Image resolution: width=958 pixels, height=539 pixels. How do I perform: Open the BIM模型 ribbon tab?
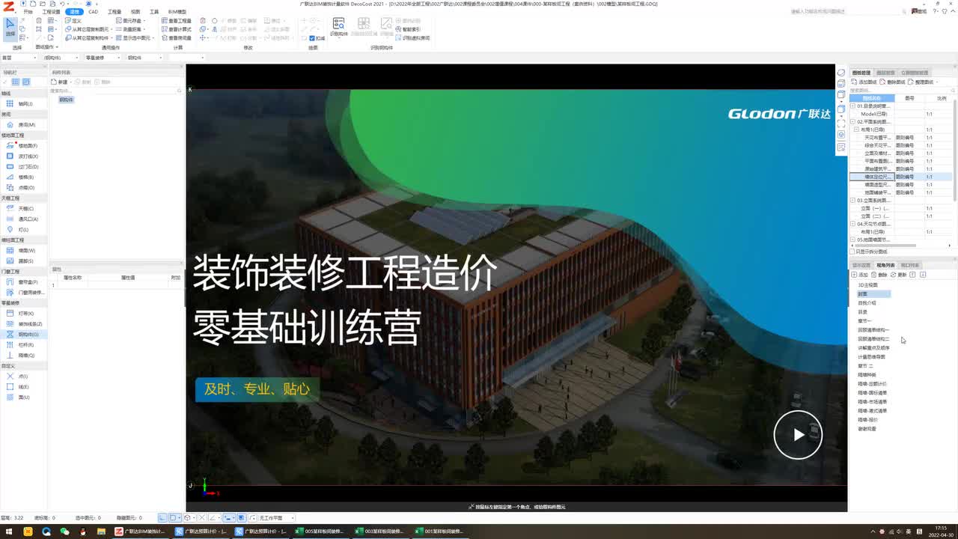(177, 12)
